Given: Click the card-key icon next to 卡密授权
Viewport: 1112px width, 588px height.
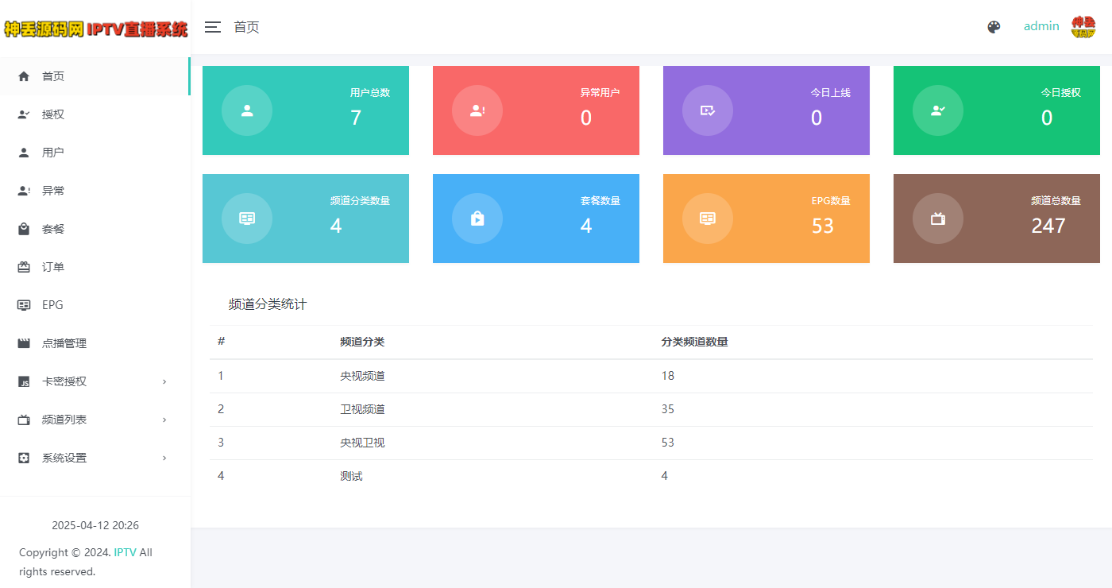Looking at the screenshot, I should (24, 381).
